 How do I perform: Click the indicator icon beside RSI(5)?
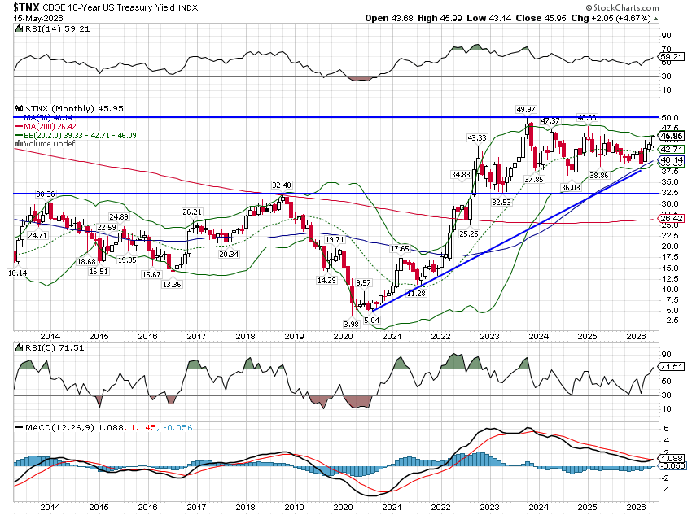19,347
